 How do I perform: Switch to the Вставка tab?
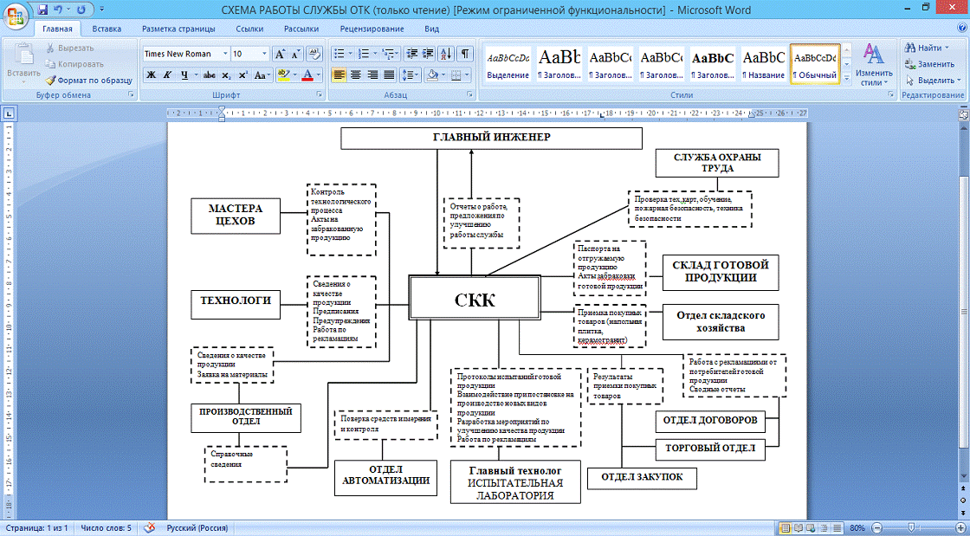click(x=107, y=29)
